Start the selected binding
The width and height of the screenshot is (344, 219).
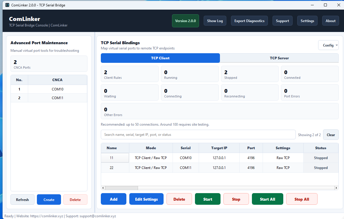click(x=207, y=199)
